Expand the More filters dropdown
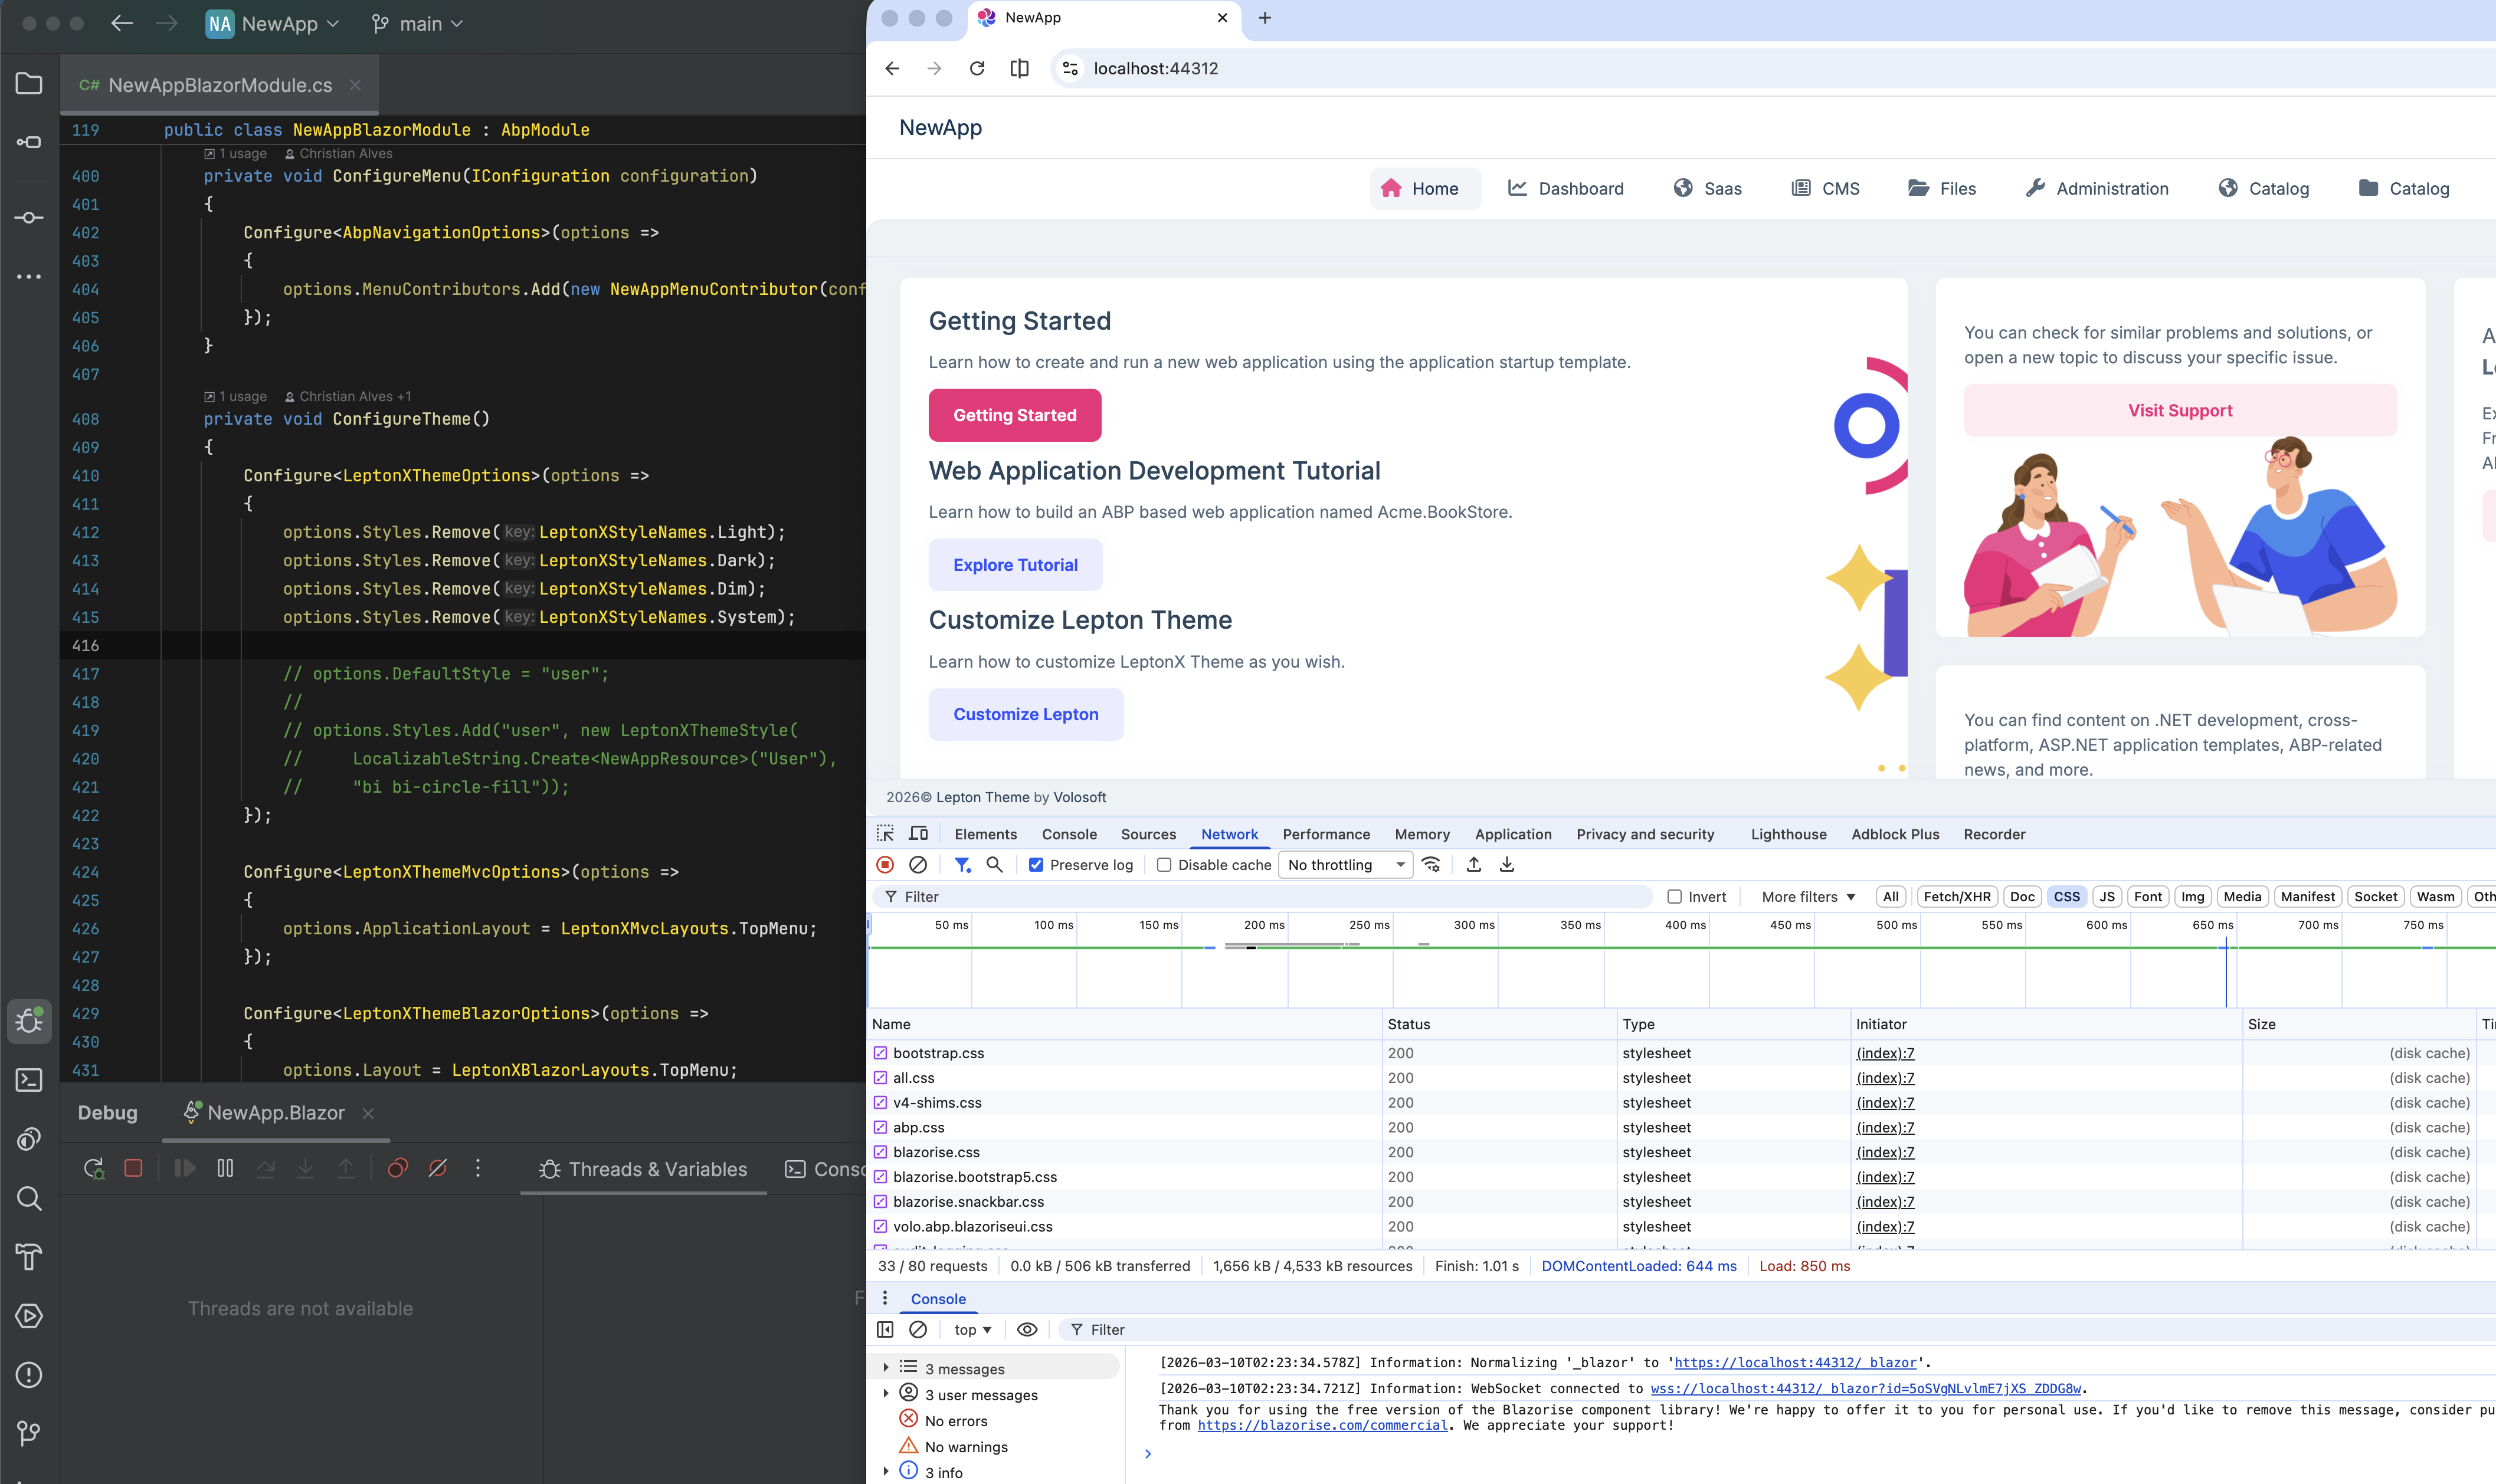 1808,897
